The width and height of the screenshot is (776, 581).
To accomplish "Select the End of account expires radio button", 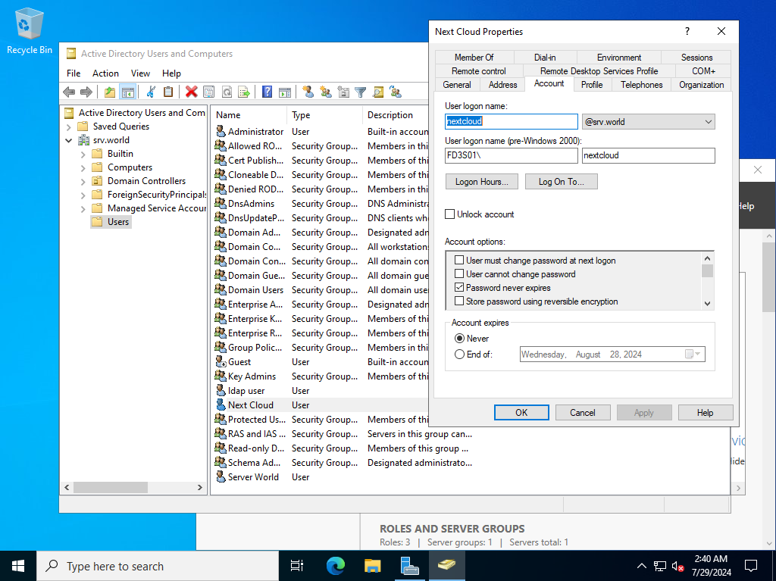I will coord(459,355).
